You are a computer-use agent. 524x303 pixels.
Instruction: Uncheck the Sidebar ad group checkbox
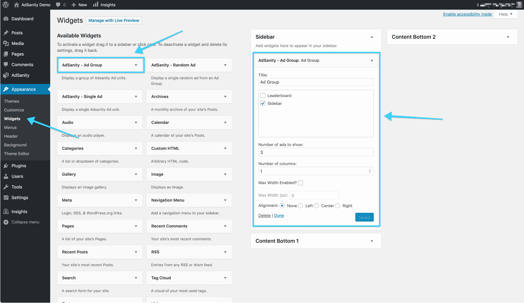[263, 103]
